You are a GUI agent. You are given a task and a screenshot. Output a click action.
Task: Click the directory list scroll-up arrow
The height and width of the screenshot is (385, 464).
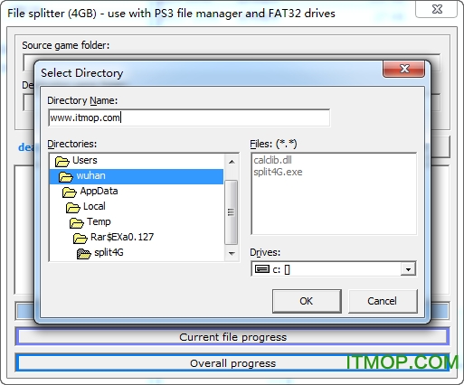(x=232, y=162)
